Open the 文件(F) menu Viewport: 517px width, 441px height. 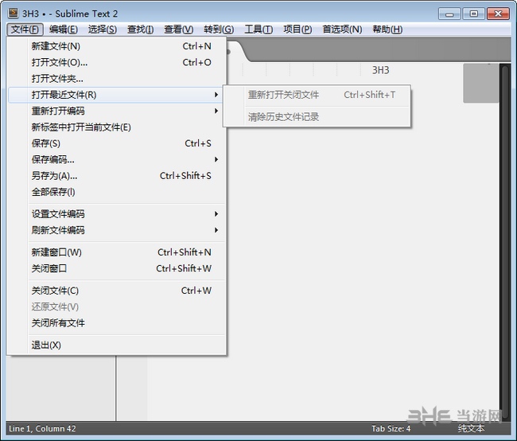(x=25, y=29)
